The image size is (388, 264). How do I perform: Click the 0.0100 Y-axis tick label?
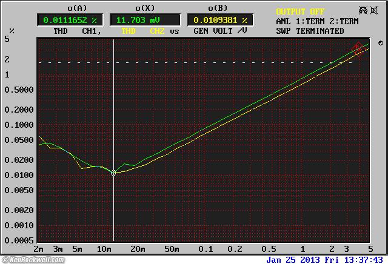click(x=19, y=175)
